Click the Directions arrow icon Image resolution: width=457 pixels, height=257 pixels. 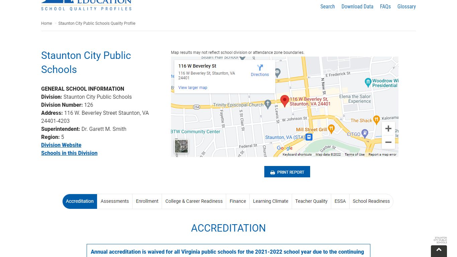[x=260, y=68]
